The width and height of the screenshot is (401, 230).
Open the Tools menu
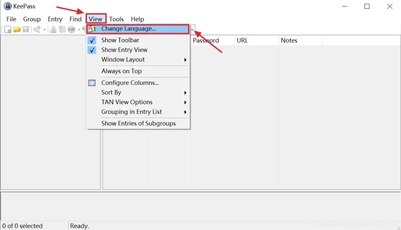(116, 19)
